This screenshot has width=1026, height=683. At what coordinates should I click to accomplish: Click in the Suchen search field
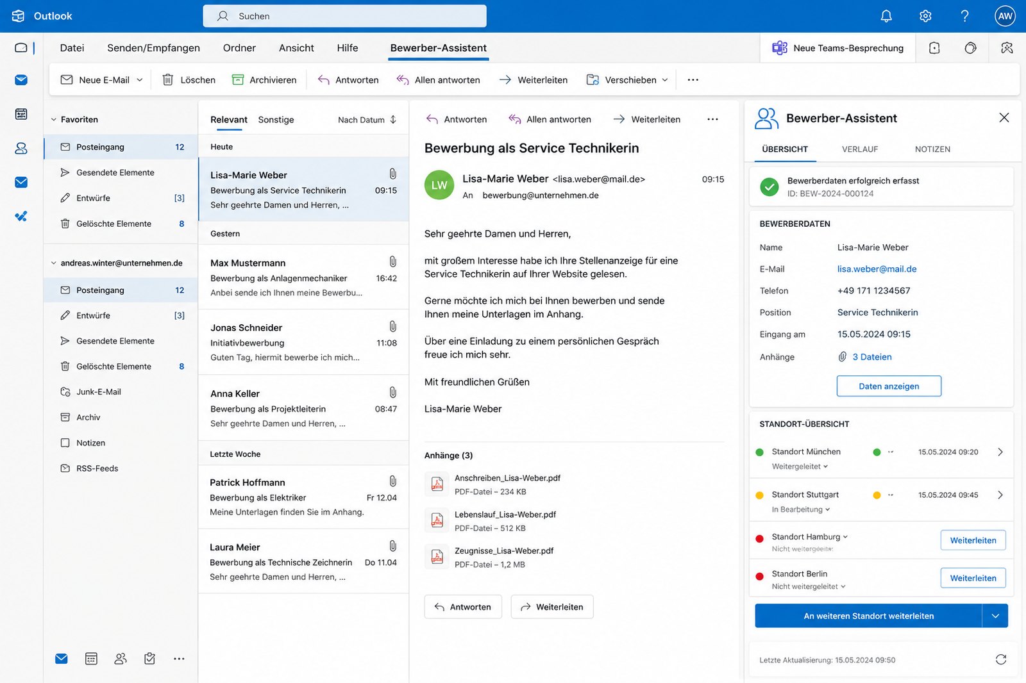pyautogui.click(x=345, y=16)
